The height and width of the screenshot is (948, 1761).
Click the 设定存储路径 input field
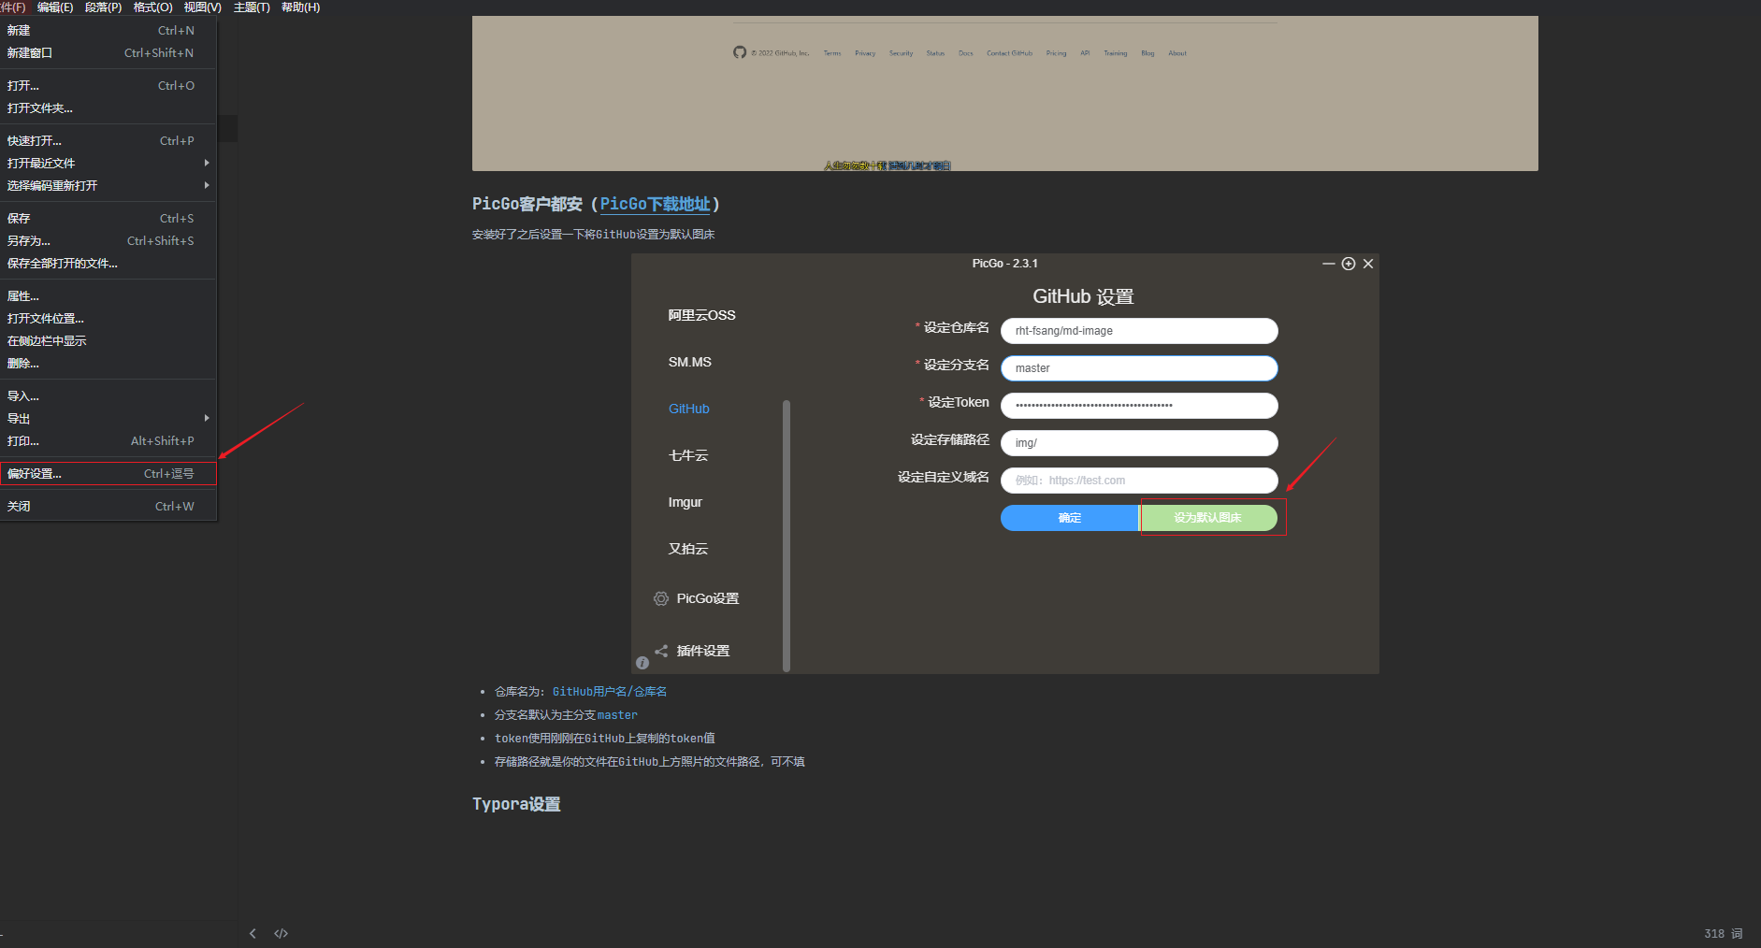[1139, 443]
